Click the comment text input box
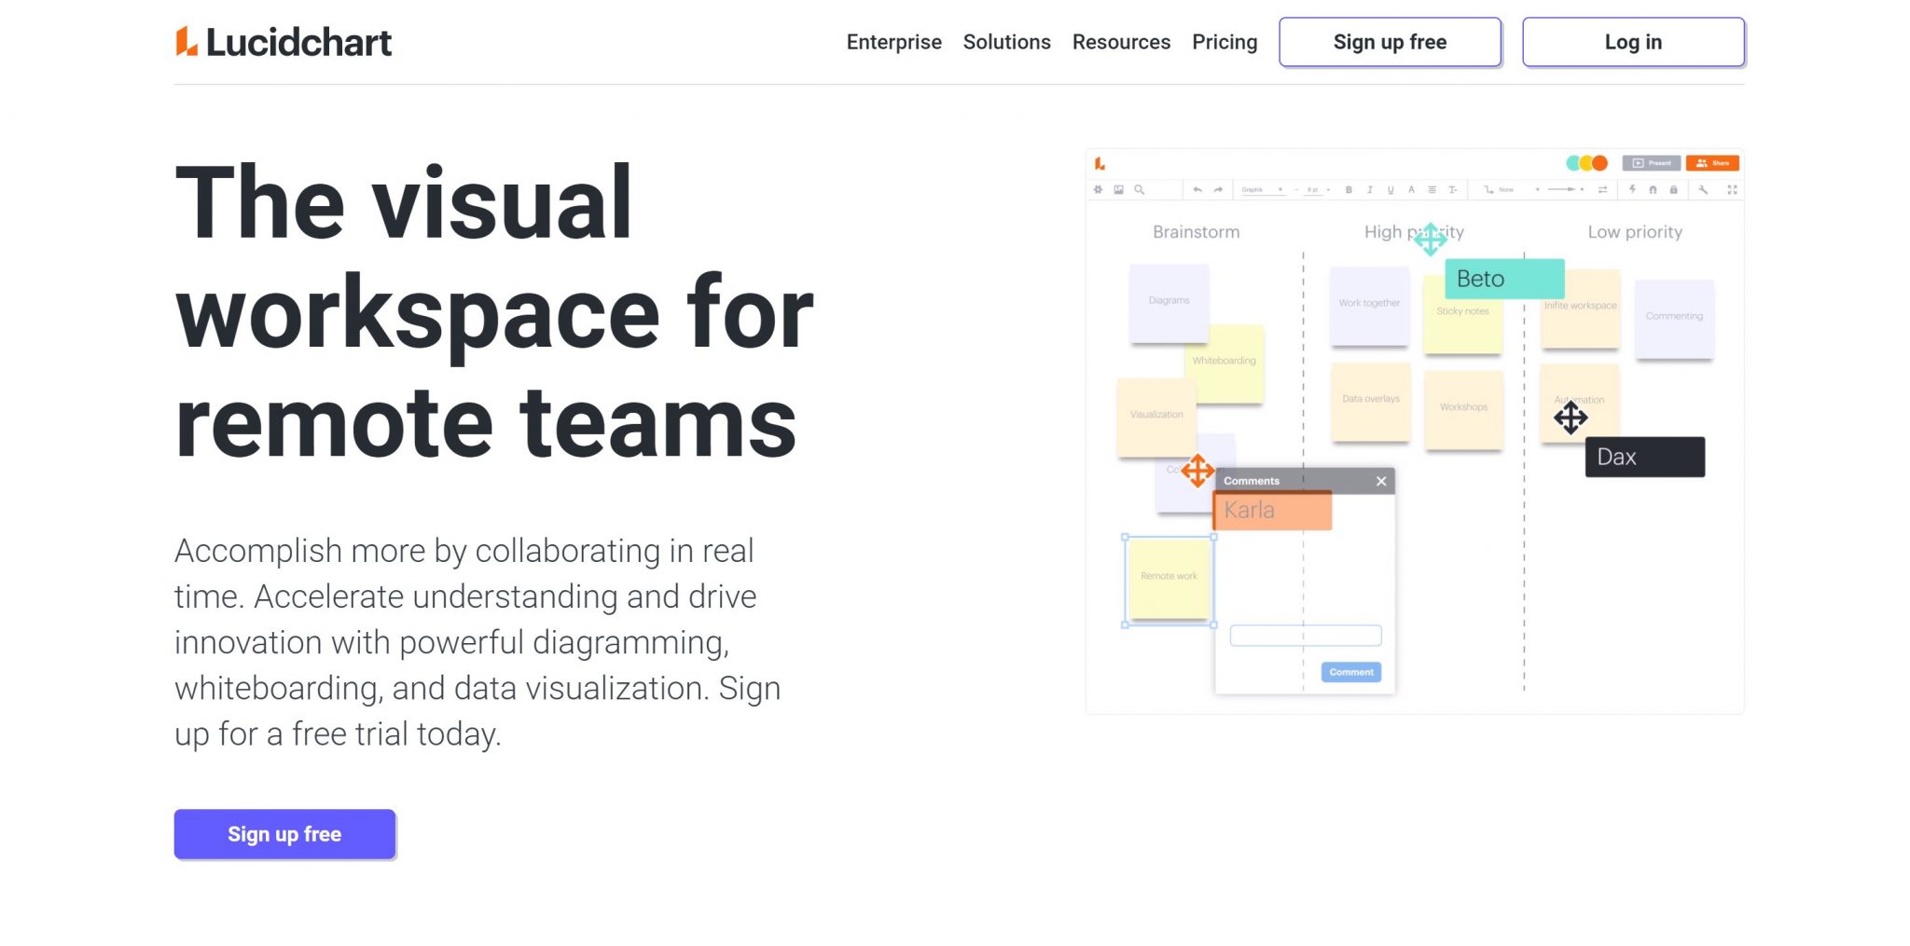 click(1306, 636)
